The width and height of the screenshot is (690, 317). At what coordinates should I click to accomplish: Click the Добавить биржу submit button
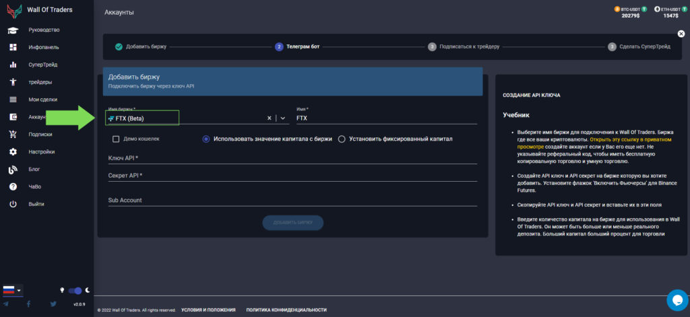(x=292, y=223)
